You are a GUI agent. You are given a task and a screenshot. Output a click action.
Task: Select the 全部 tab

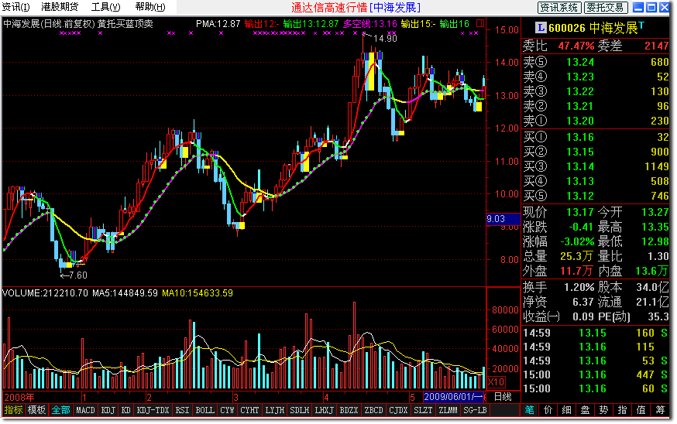click(x=60, y=410)
